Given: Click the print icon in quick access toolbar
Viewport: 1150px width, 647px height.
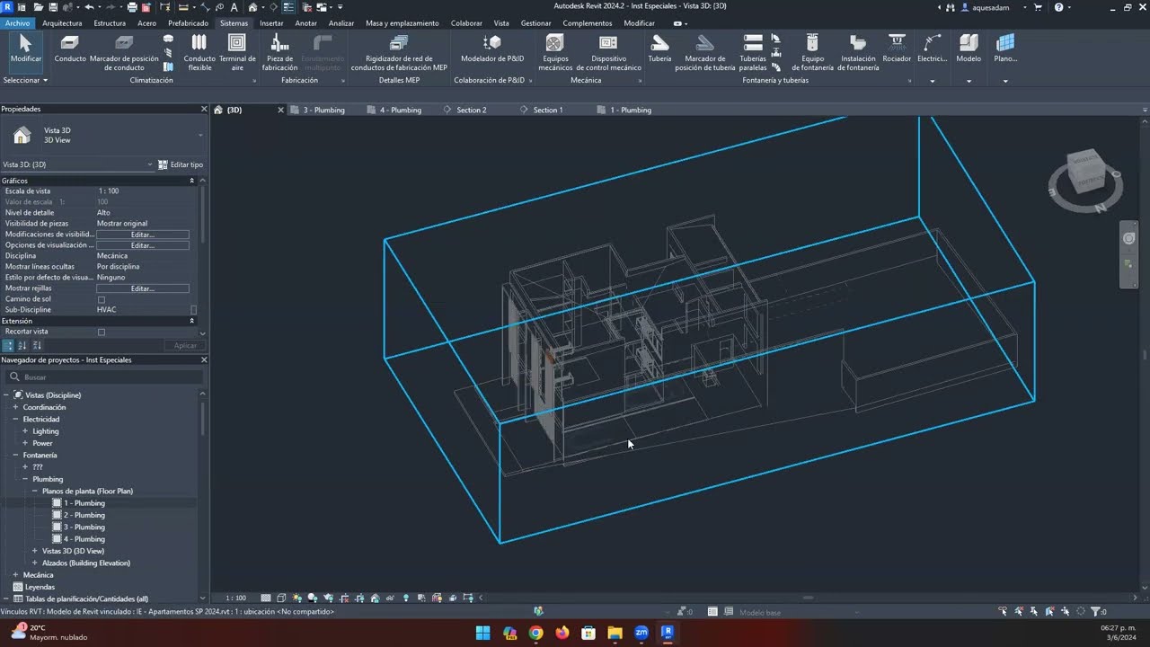Looking at the screenshot, I should (x=132, y=7).
